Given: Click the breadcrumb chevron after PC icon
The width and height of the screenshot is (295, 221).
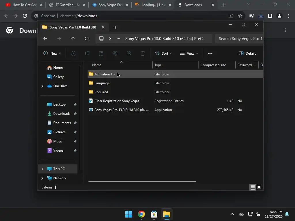Looking at the screenshot, I should click(x=110, y=39).
